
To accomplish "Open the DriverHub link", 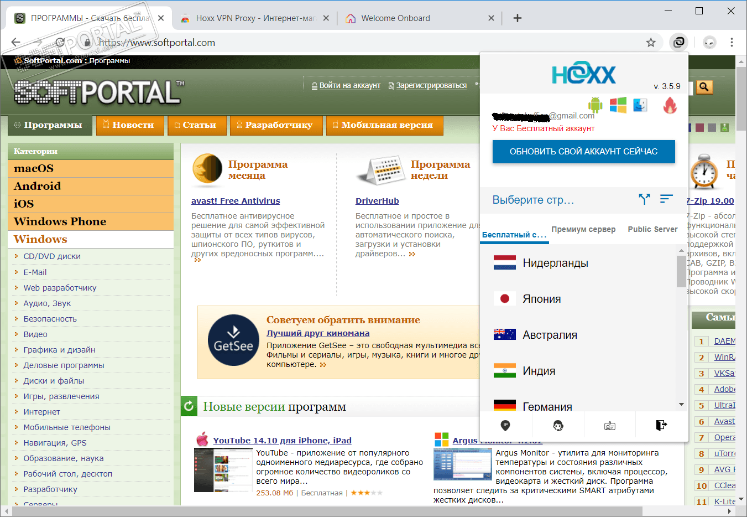I will click(x=377, y=201).
